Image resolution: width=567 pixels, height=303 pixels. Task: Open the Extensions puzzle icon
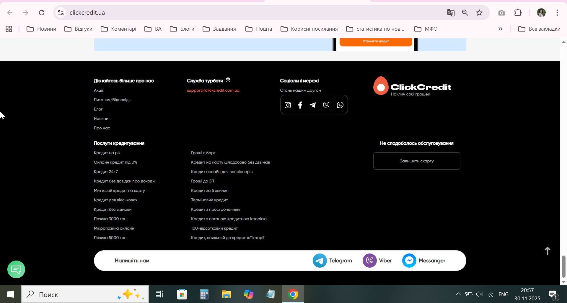tap(518, 13)
